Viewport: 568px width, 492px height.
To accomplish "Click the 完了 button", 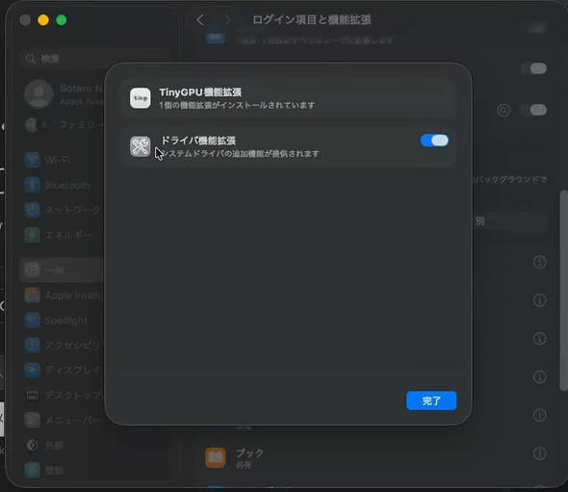I will pyautogui.click(x=431, y=401).
